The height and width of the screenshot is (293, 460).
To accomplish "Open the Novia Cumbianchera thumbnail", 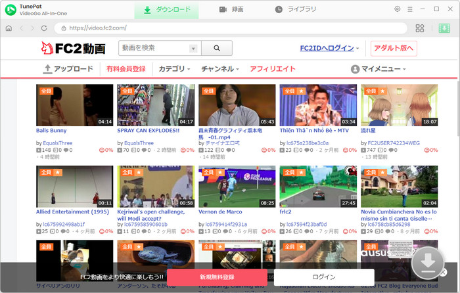I will (400, 187).
